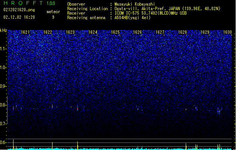Click the Ogata-vill. Akita-Pref. JAPAN location text
This screenshot has height=150, width=236.
pos(167,9)
